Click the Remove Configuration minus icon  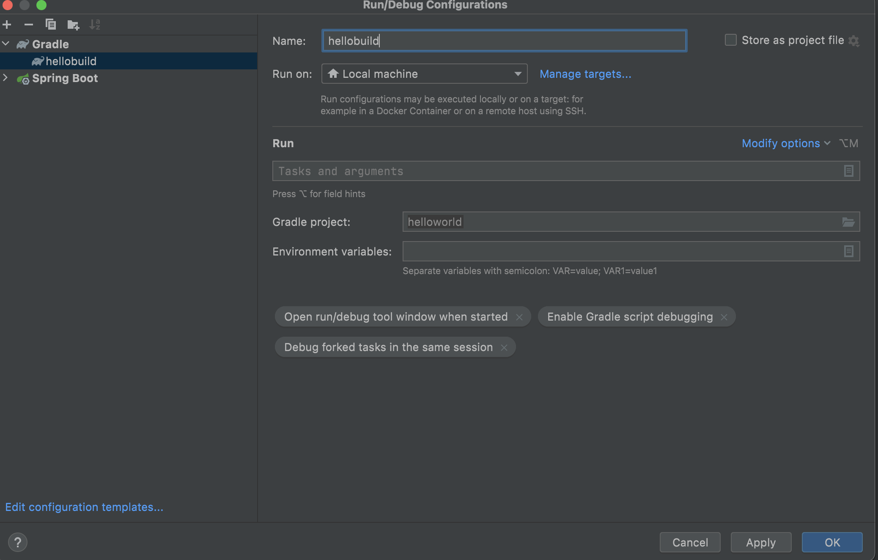(29, 25)
